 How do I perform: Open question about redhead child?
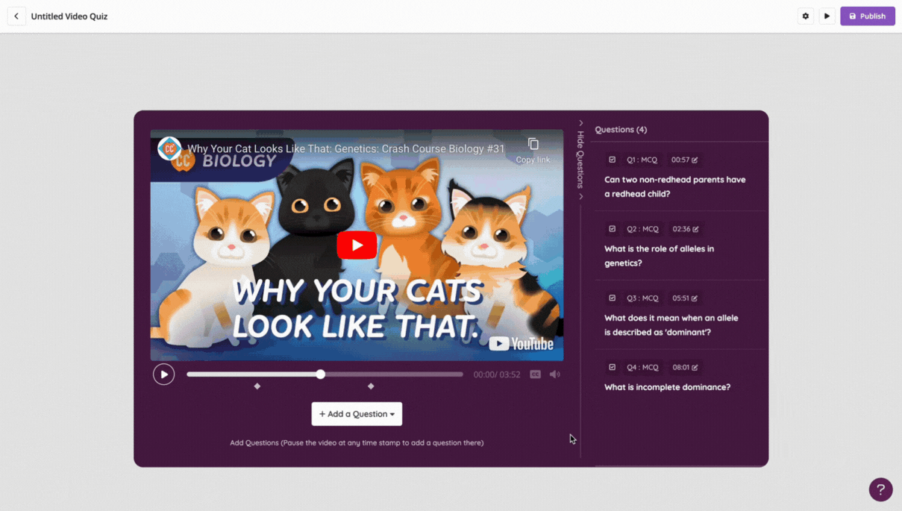coord(675,186)
